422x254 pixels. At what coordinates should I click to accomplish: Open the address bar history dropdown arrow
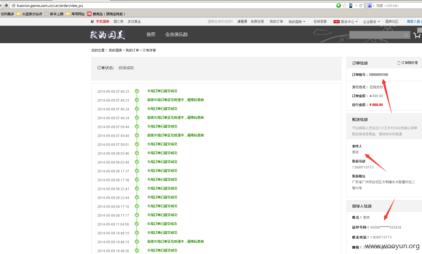pos(356,6)
